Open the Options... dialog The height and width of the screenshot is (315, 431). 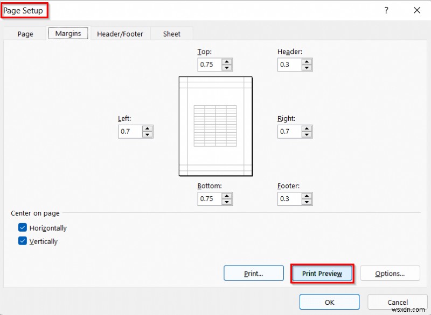390,273
